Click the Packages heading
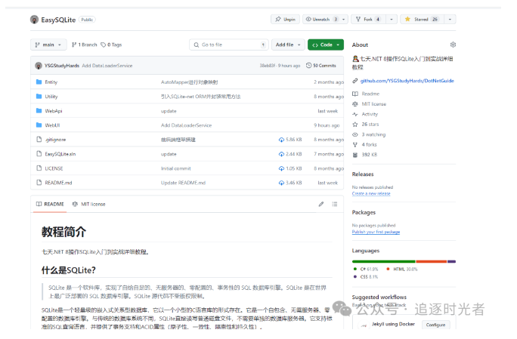The image size is (517, 339). point(364,212)
